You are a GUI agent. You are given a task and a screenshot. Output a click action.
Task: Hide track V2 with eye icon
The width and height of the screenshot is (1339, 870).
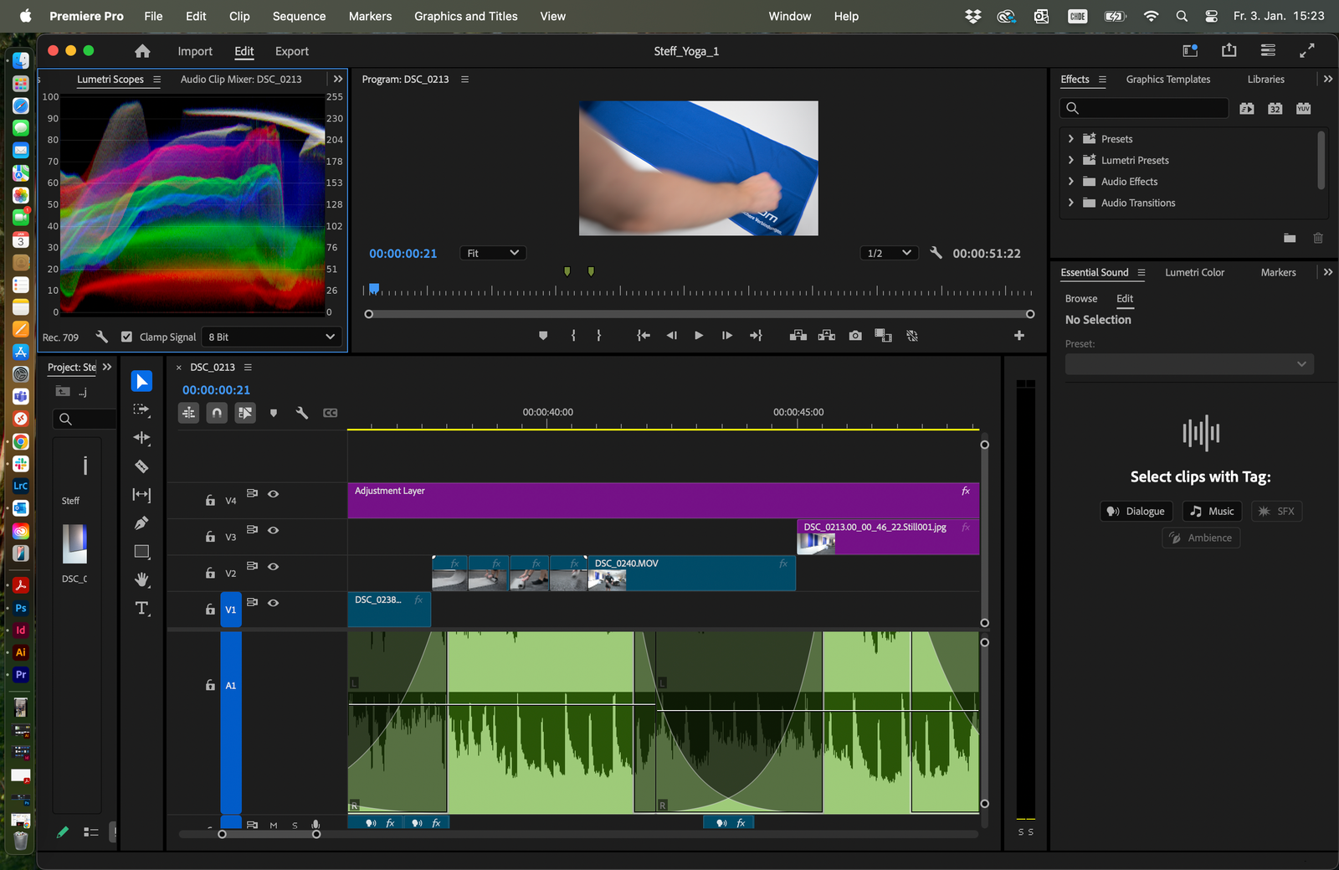point(273,567)
